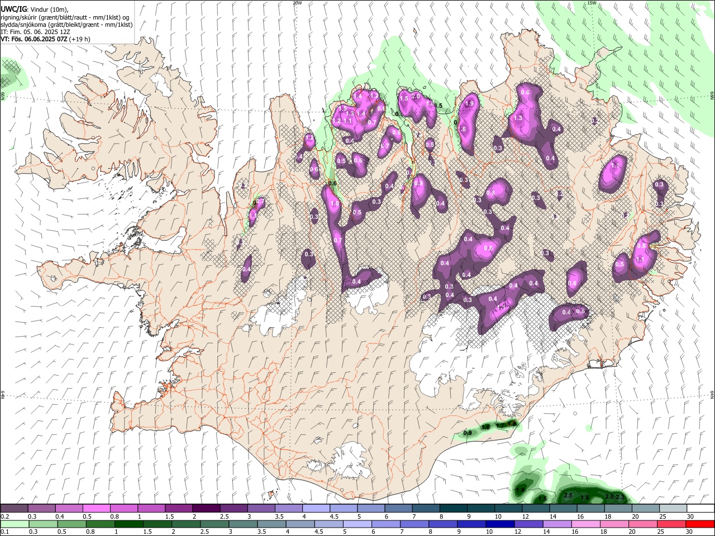This screenshot has width=715, height=536.
Task: Click the white 30 swatch in upper legend
Action: (x=700, y=508)
